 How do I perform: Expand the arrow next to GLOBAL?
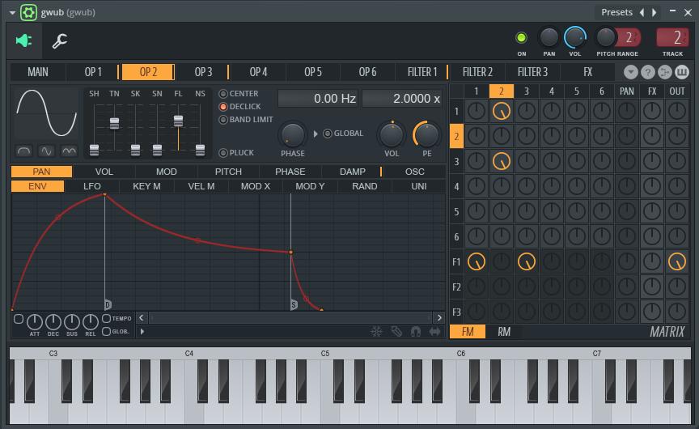pyautogui.click(x=316, y=134)
